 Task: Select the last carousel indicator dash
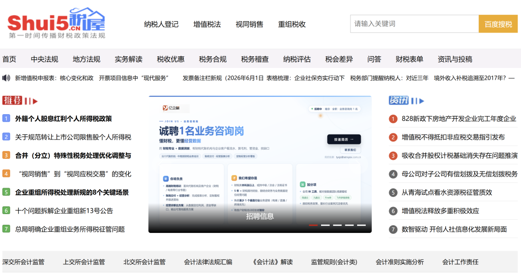tap(362, 225)
